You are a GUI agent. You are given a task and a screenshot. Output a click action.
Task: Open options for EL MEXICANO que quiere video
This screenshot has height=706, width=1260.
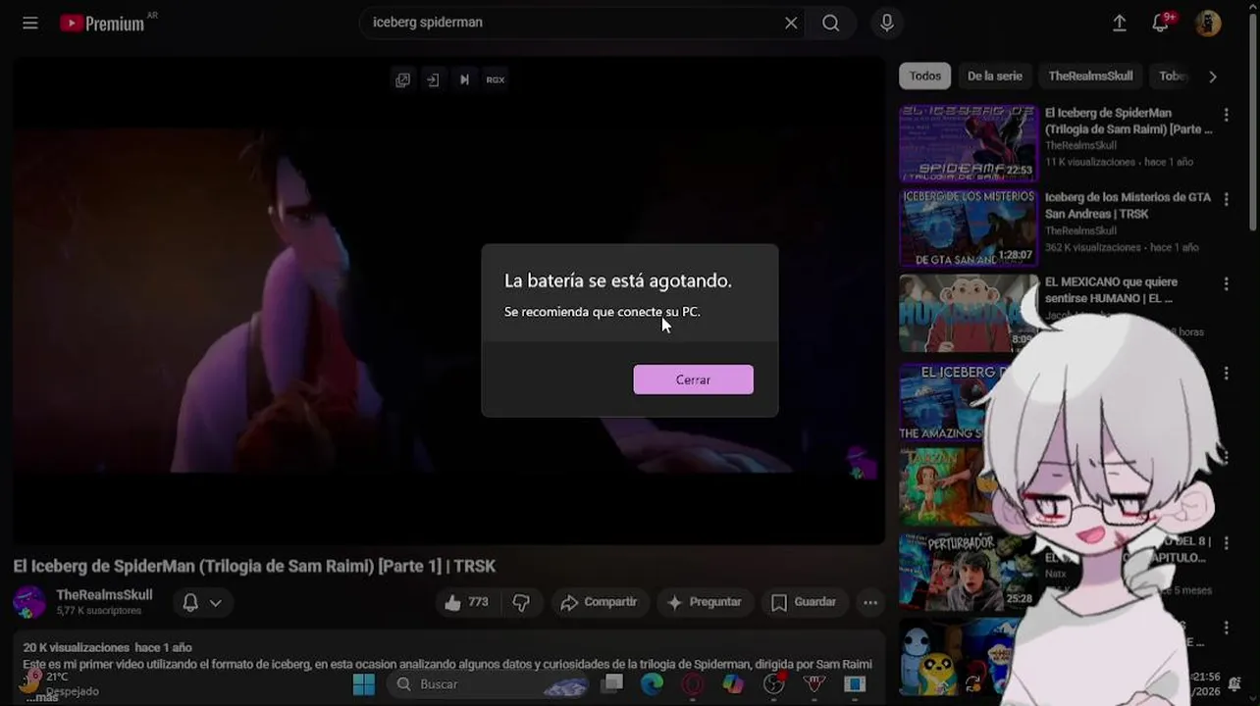[1226, 284]
